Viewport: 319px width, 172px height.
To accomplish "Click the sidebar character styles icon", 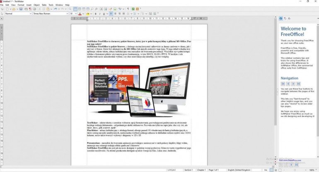I will click(289, 19).
